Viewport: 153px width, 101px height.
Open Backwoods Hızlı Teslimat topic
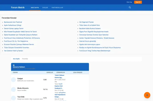13,22
